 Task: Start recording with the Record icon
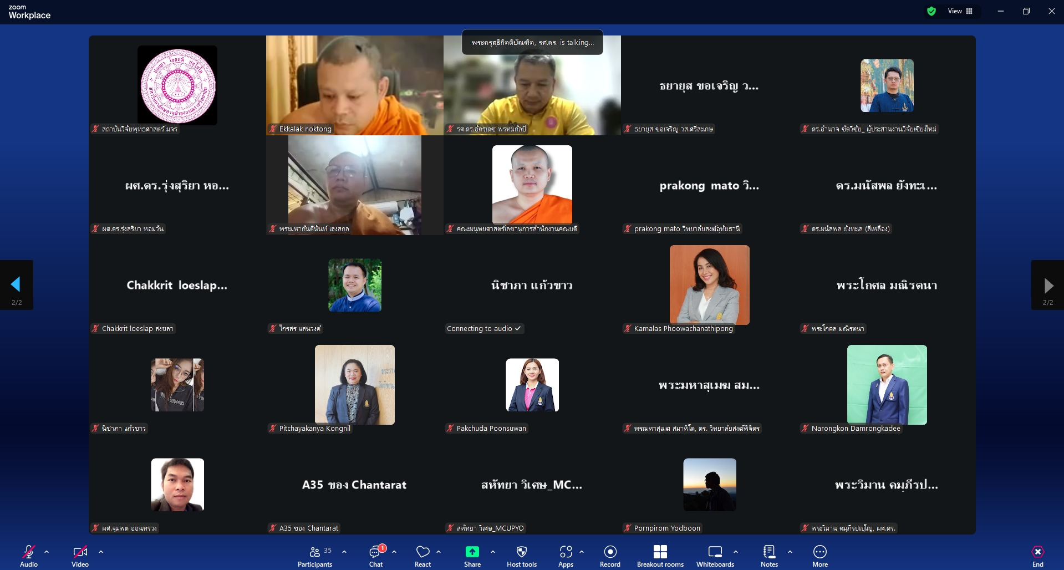click(x=610, y=552)
